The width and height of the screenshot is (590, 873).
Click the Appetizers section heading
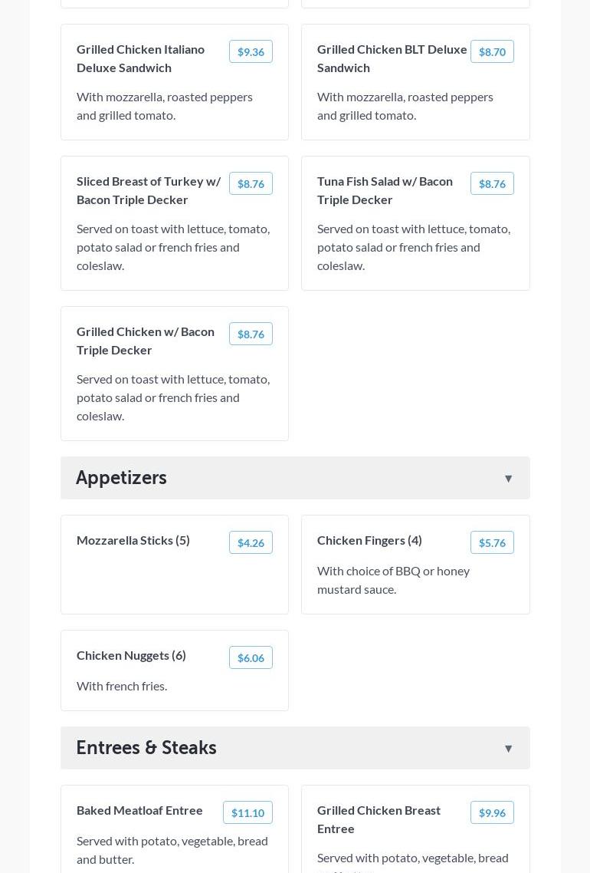(x=121, y=477)
